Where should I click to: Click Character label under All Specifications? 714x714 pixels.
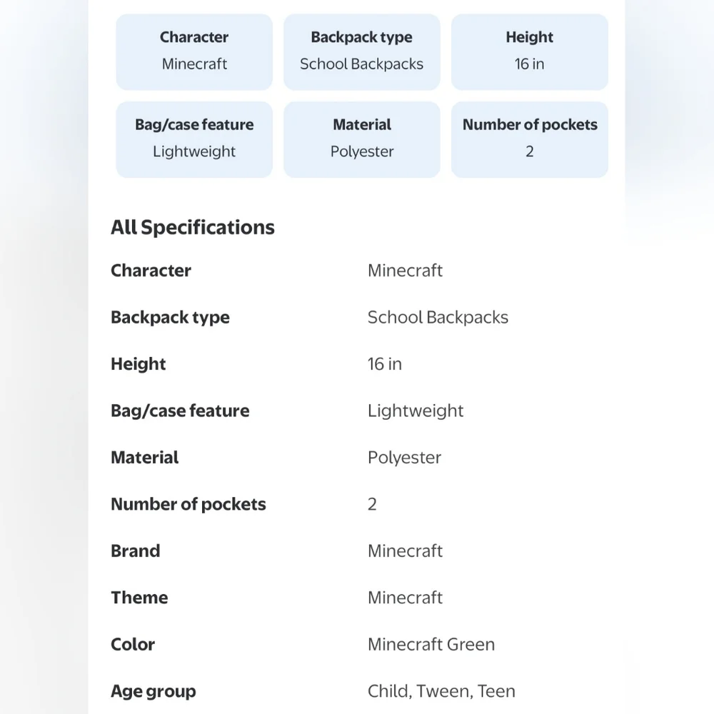pos(151,271)
